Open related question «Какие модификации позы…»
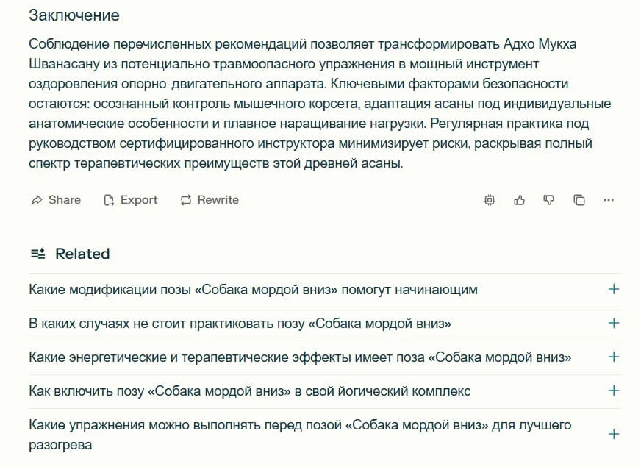 253,290
